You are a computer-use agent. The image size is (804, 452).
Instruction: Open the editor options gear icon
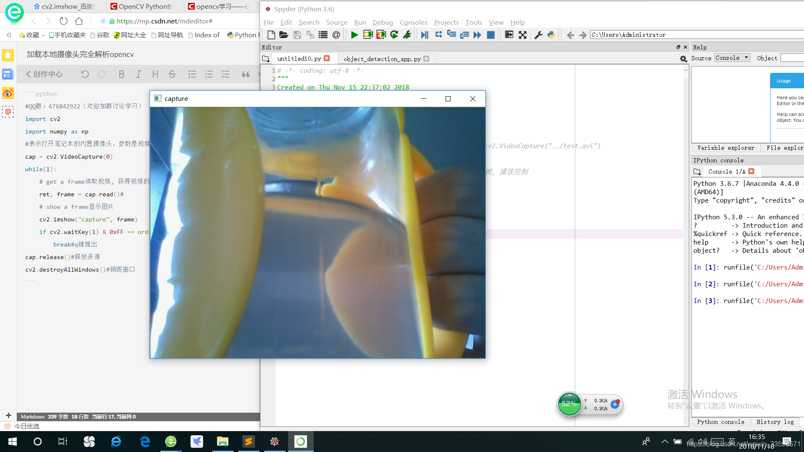click(x=683, y=59)
